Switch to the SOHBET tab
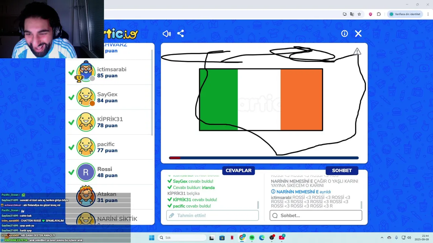Viewport: 433px width, 243px height. click(342, 170)
